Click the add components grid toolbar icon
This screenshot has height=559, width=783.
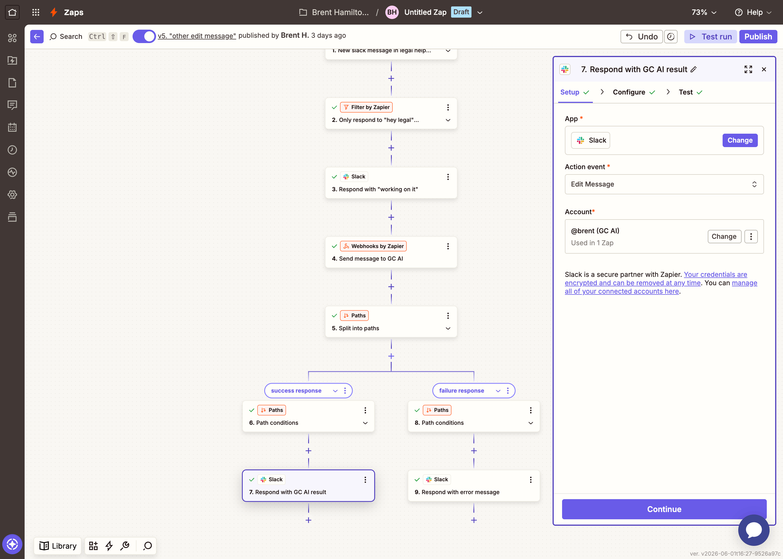pyautogui.click(x=93, y=546)
